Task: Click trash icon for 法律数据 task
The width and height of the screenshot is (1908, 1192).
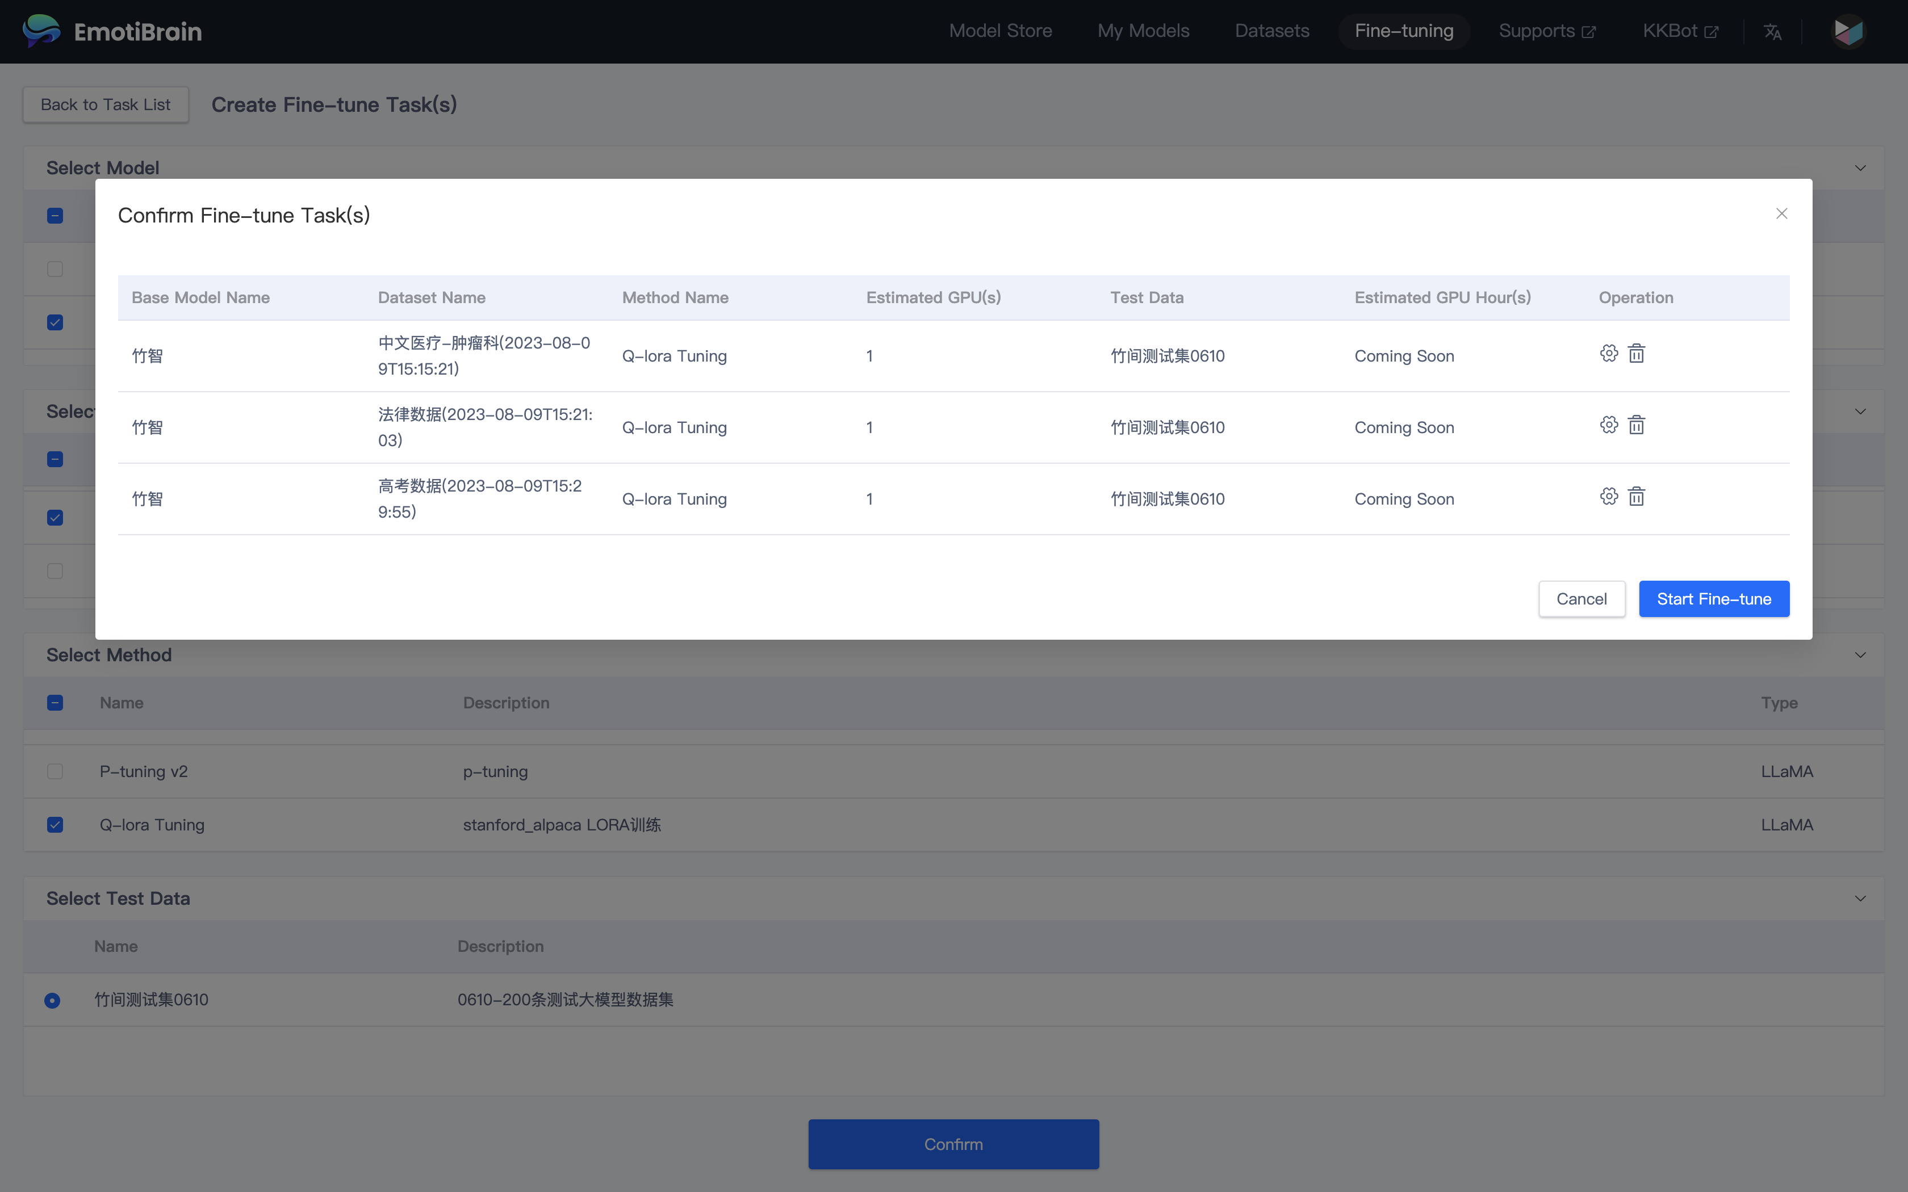Action: (1637, 425)
